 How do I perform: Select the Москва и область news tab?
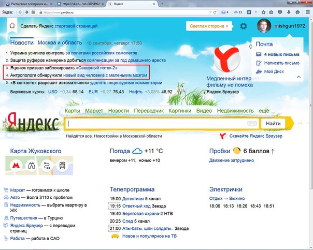click(x=60, y=42)
